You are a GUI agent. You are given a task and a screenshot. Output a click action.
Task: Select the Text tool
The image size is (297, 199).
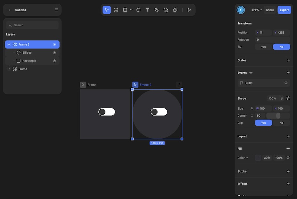(x=147, y=10)
